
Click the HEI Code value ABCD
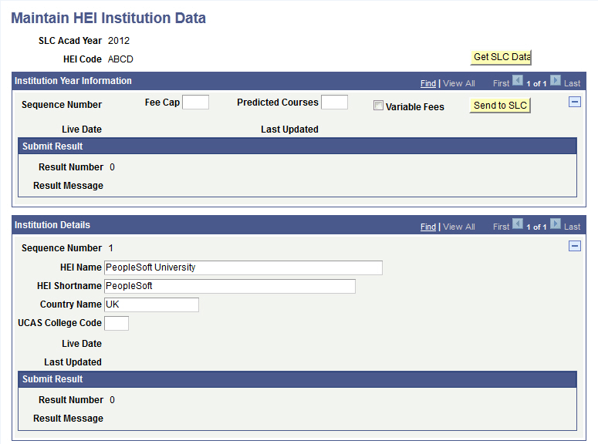coord(120,59)
